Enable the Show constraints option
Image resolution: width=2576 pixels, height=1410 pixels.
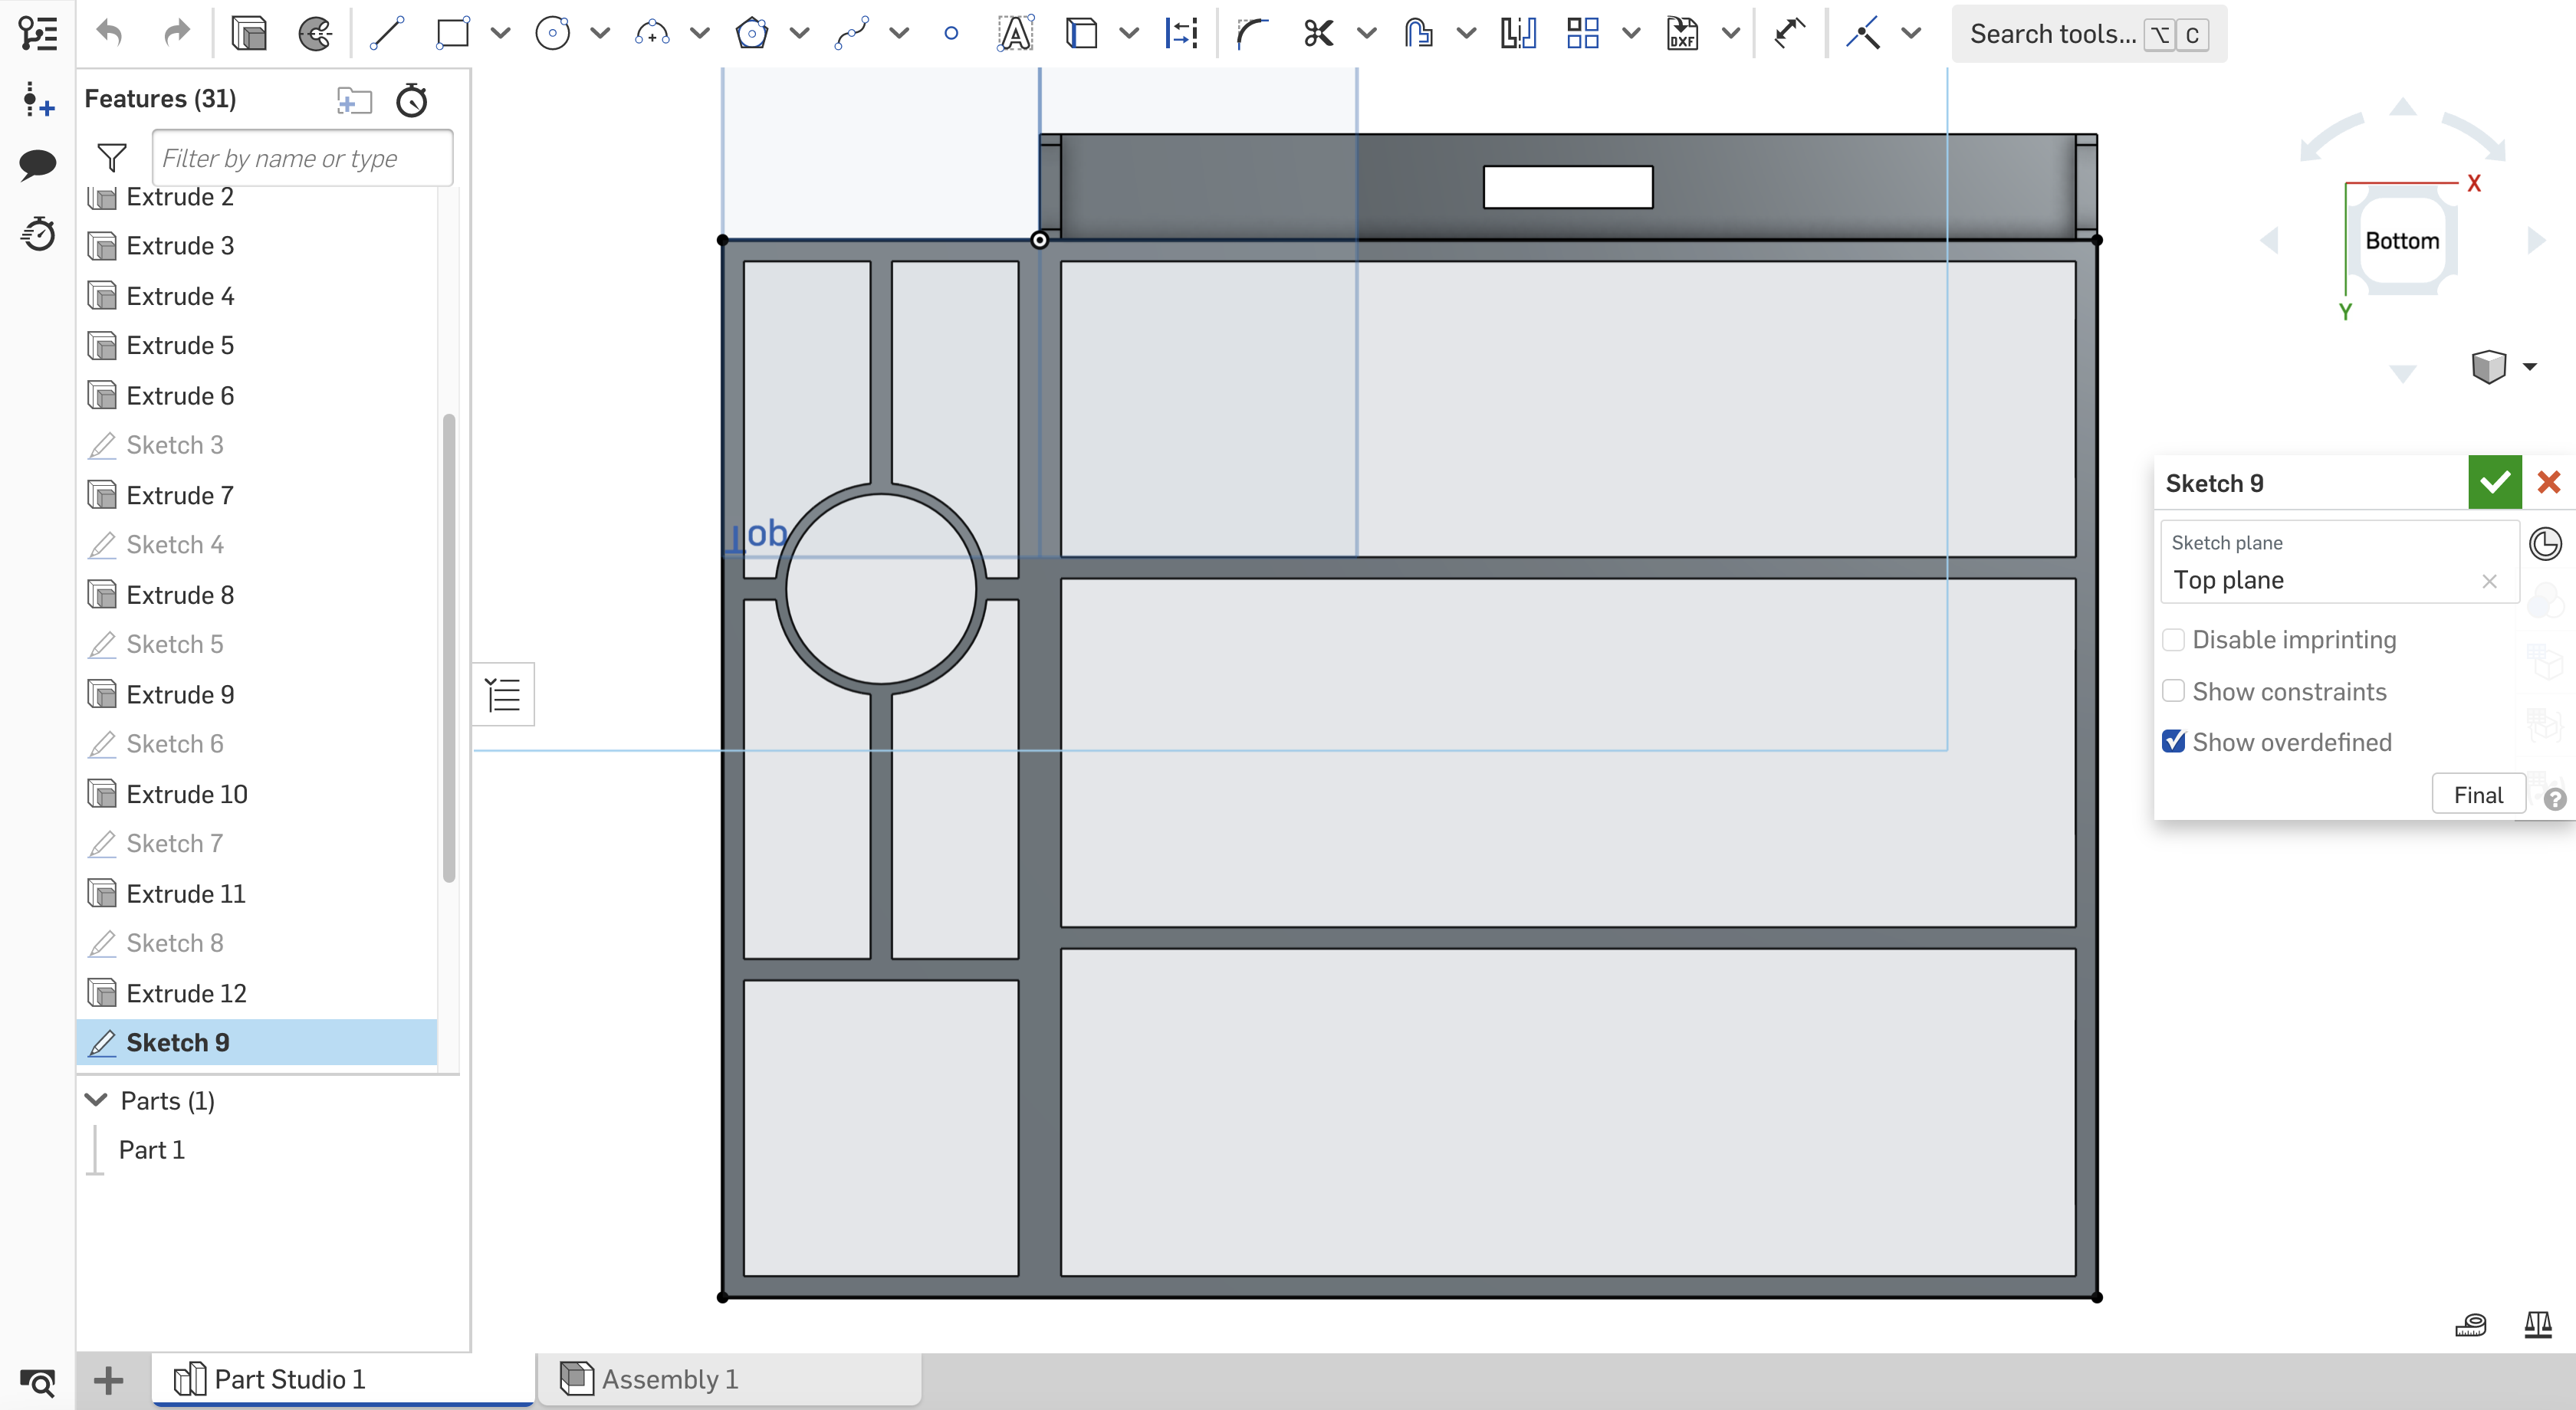2173,690
